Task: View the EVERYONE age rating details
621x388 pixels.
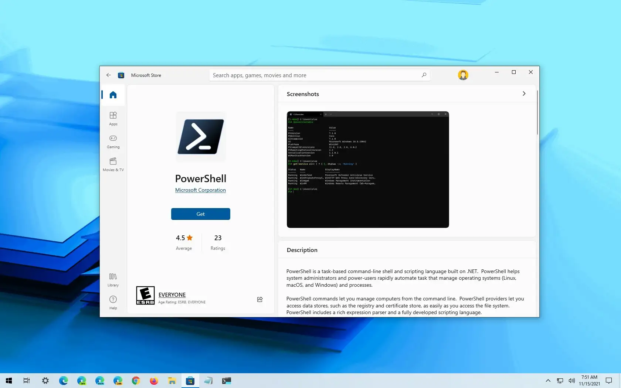Action: click(172, 295)
